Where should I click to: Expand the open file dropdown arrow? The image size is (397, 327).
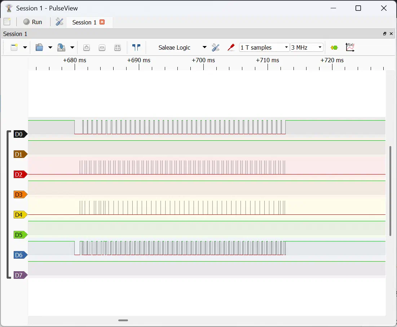[50, 47]
